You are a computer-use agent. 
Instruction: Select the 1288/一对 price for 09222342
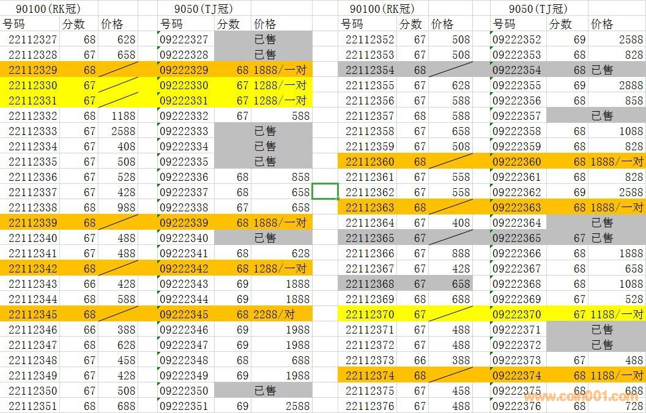[280, 268]
